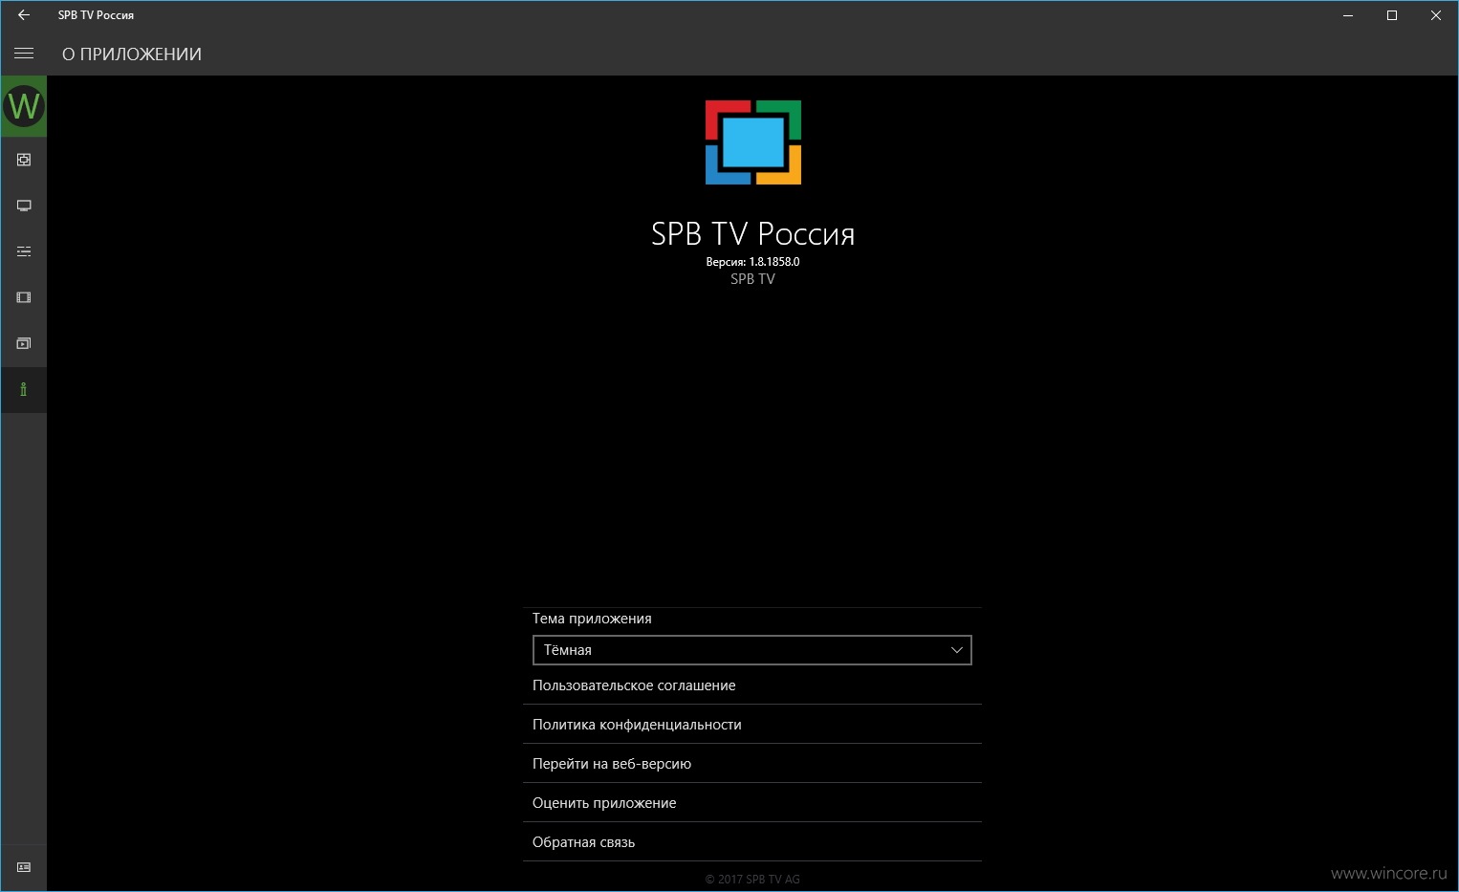Click Перейти на веб-версию
The height and width of the screenshot is (892, 1459).
coord(752,764)
